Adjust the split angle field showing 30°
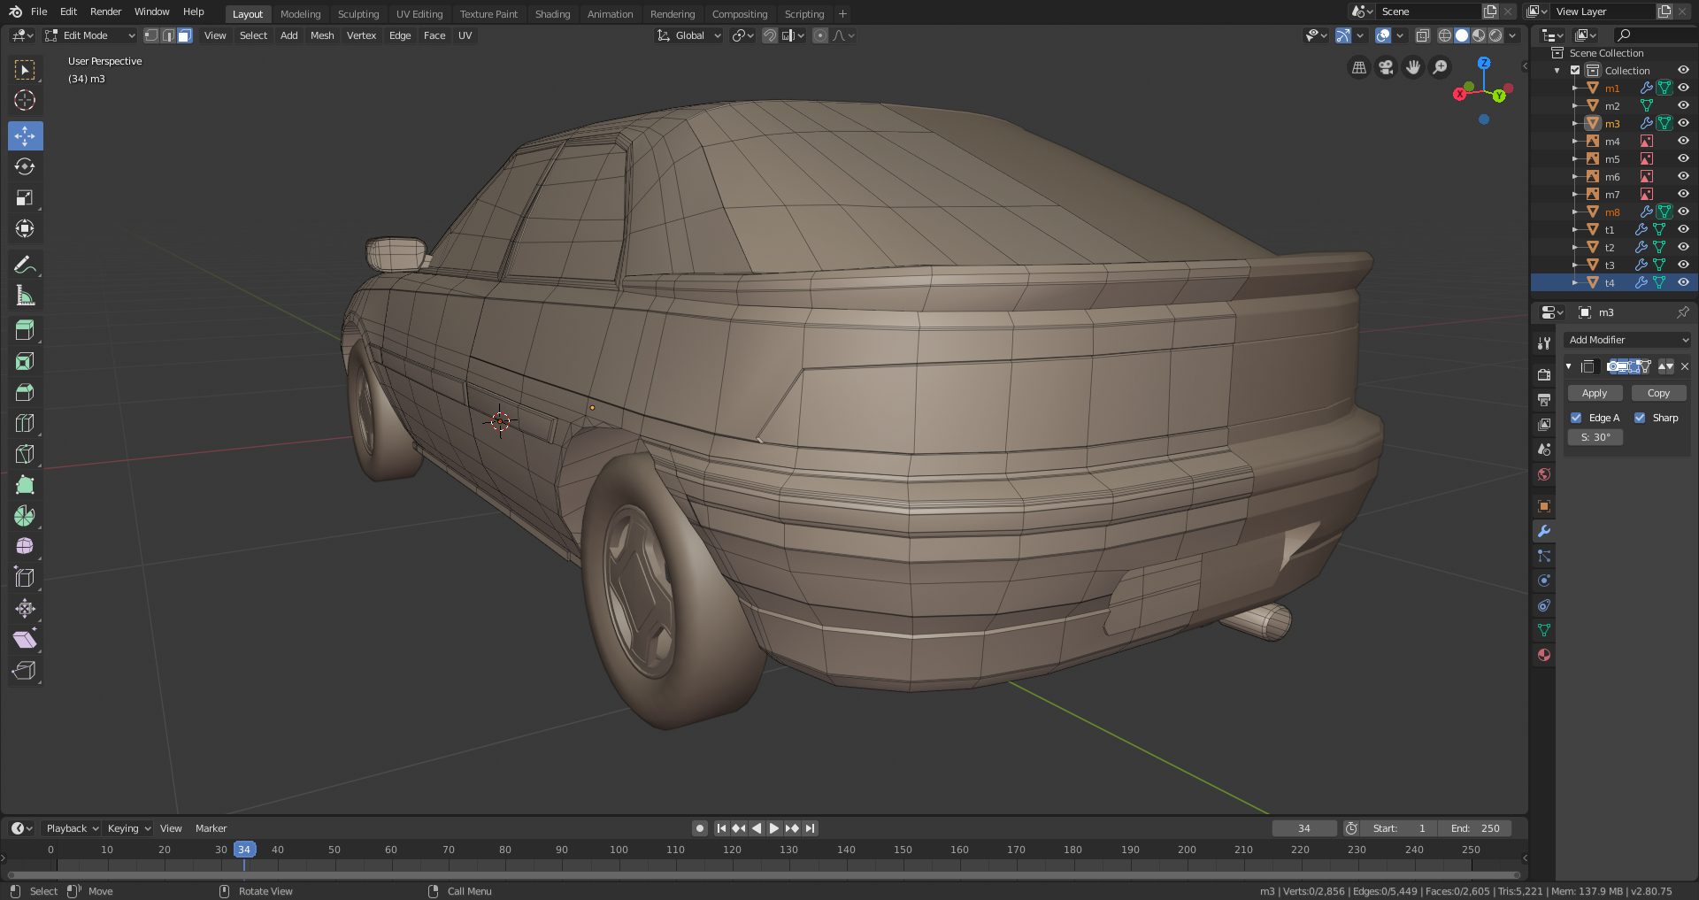Screen dimensions: 1699x900 [1595, 437]
